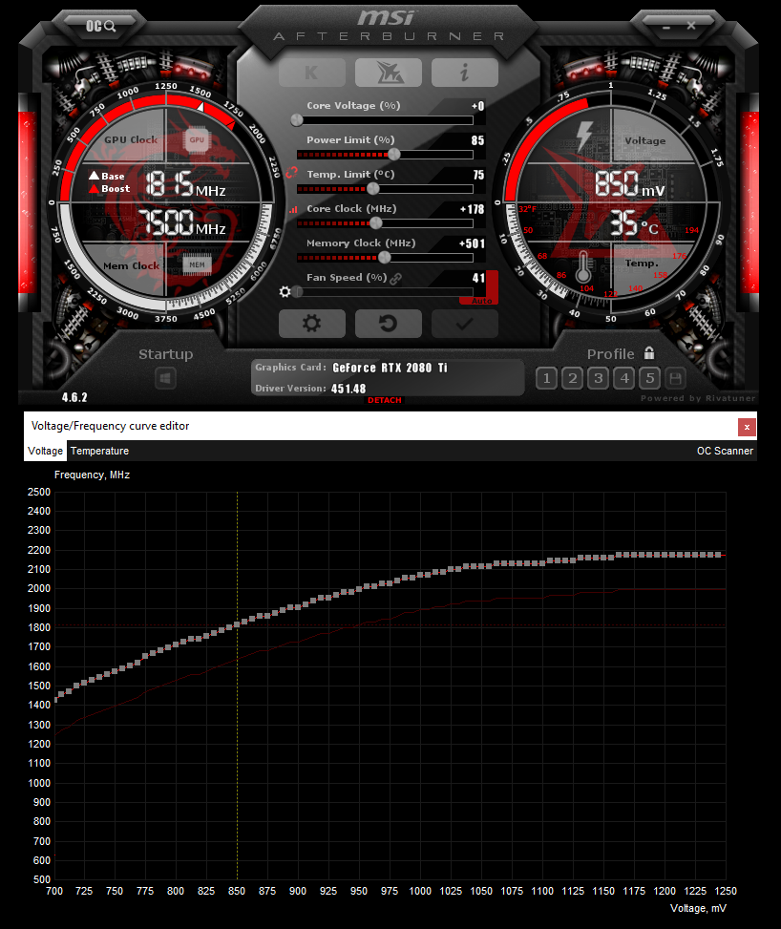
Task: Click the Power Limit slider handle
Action: [x=394, y=155]
